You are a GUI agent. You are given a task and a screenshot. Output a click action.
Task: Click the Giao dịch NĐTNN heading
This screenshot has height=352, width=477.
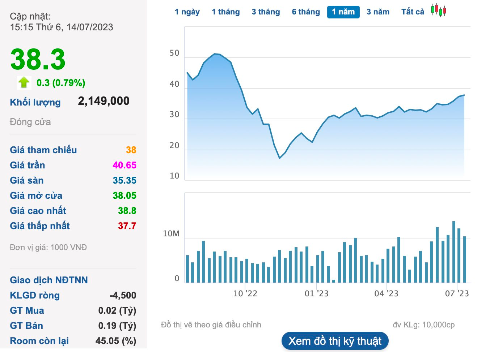pyautogui.click(x=49, y=280)
